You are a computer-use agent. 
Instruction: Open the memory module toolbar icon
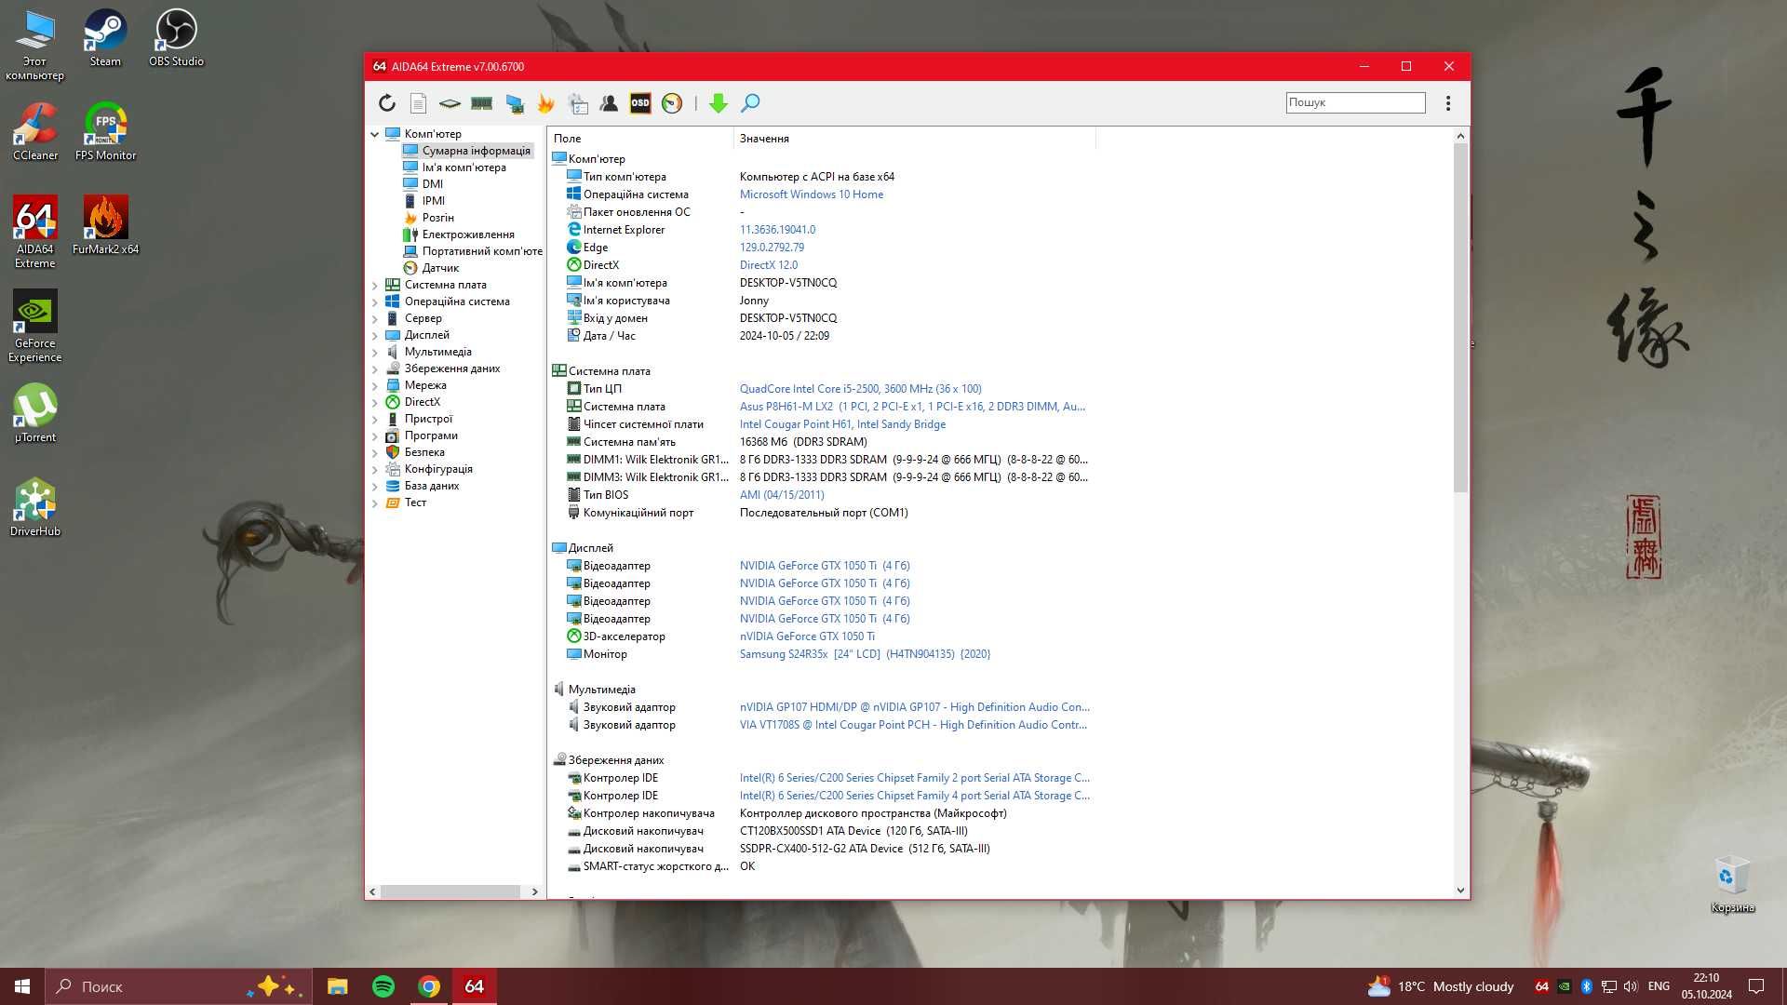(481, 103)
